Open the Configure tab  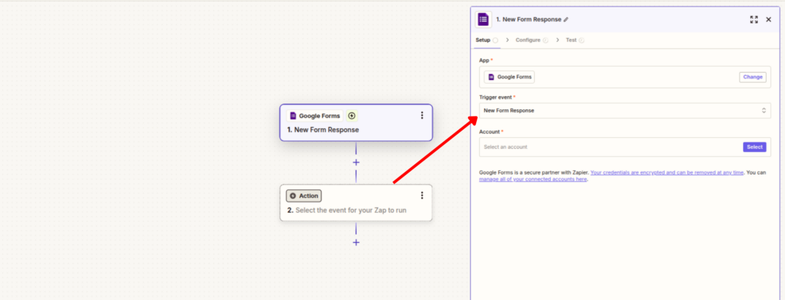point(532,40)
